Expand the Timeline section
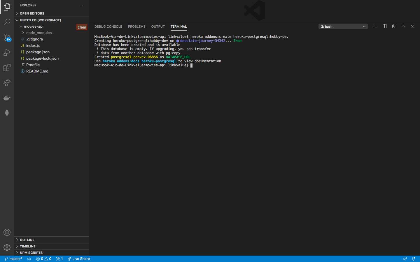Screen dimensions: 420x262 point(51,246)
